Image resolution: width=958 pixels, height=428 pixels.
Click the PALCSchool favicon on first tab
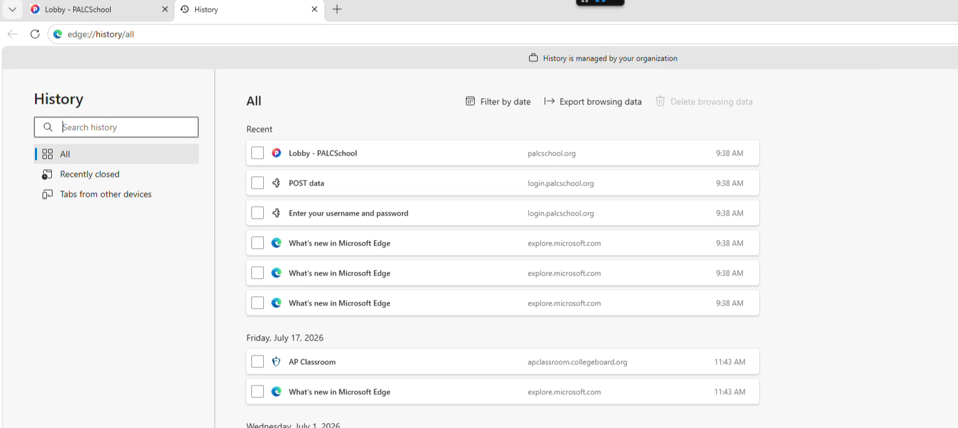coord(35,9)
